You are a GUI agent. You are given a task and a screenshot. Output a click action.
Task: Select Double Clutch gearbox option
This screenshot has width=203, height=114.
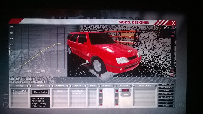coord(78,93)
